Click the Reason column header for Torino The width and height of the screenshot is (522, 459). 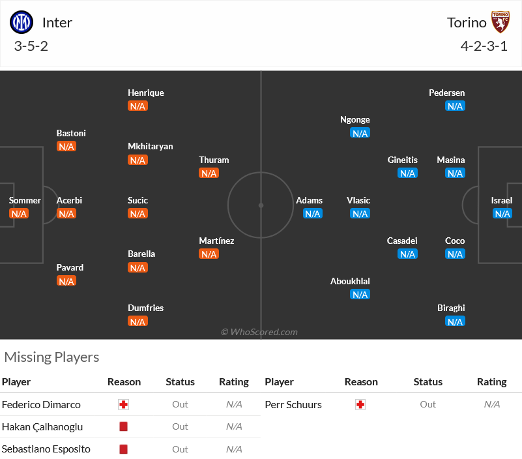click(361, 382)
